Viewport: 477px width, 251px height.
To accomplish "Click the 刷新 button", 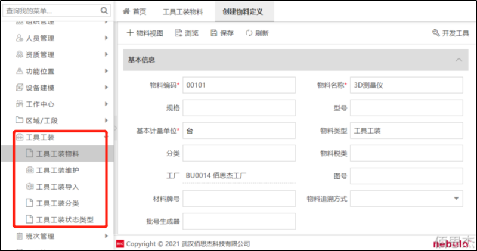I will 258,33.
